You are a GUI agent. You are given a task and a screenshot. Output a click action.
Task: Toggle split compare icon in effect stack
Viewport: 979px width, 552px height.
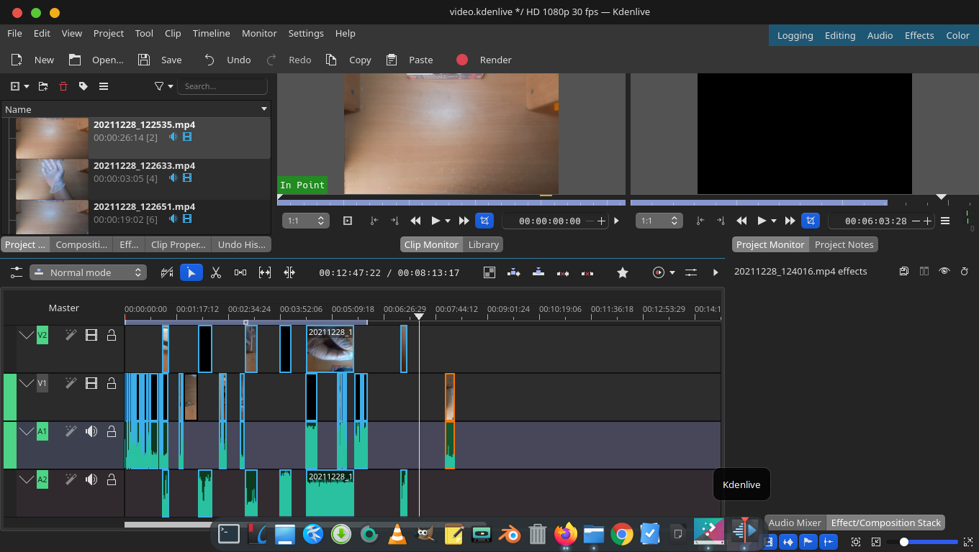pos(924,271)
